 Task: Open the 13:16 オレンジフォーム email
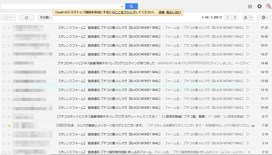(x=136, y=90)
